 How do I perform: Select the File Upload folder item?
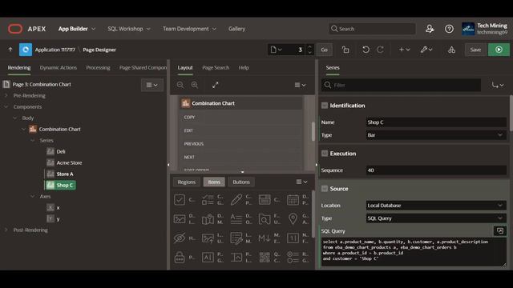265,218
